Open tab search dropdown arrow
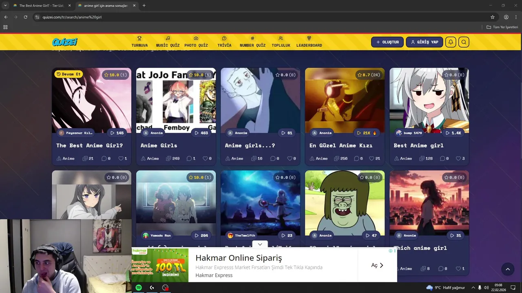 5,6
